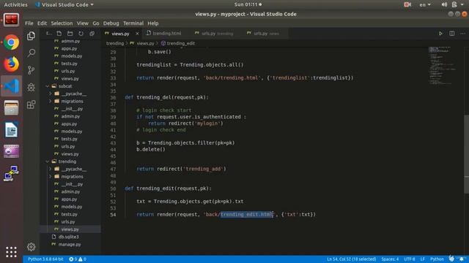Click the errors and warnings count in status bar
Image resolution: width=469 pixels, height=263 pixels.
coord(78,259)
